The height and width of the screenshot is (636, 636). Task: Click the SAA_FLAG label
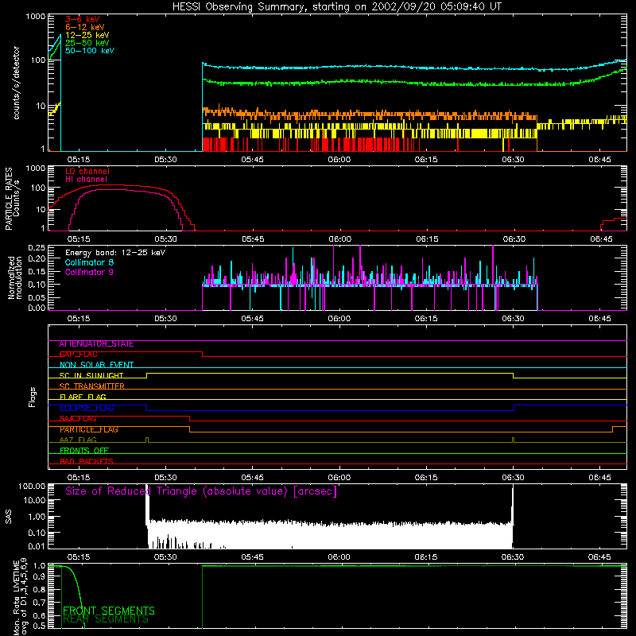(x=78, y=419)
